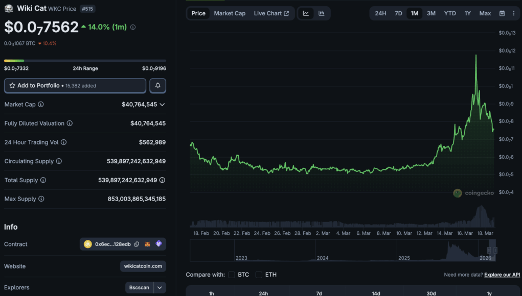This screenshot has height=296, width=522.
Task: Open the wikicatcoin.com website link
Action: [143, 266]
